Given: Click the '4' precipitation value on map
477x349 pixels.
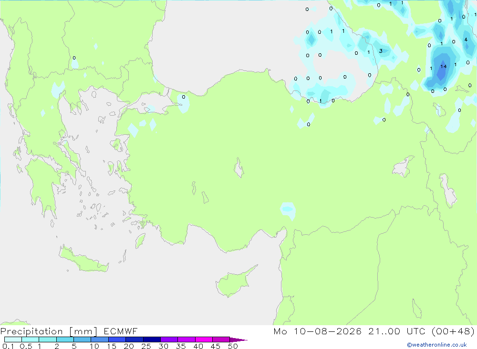Looking at the screenshot, I should tap(466, 40).
